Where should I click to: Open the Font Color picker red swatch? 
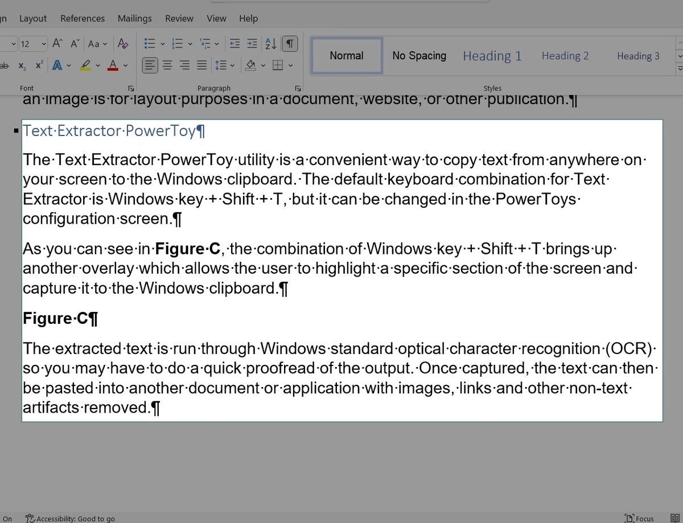pos(112,65)
